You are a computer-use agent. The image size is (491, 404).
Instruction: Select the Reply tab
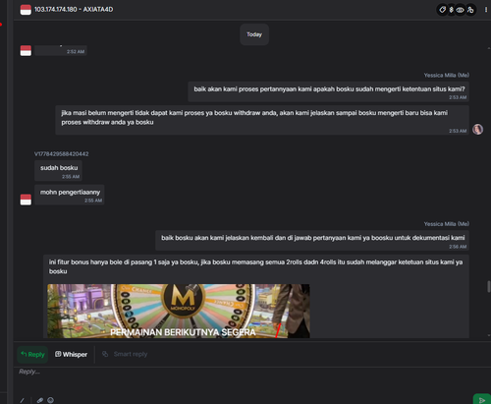point(32,354)
